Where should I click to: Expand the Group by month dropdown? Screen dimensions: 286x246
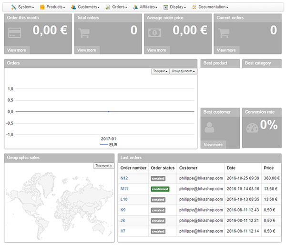coord(184,71)
